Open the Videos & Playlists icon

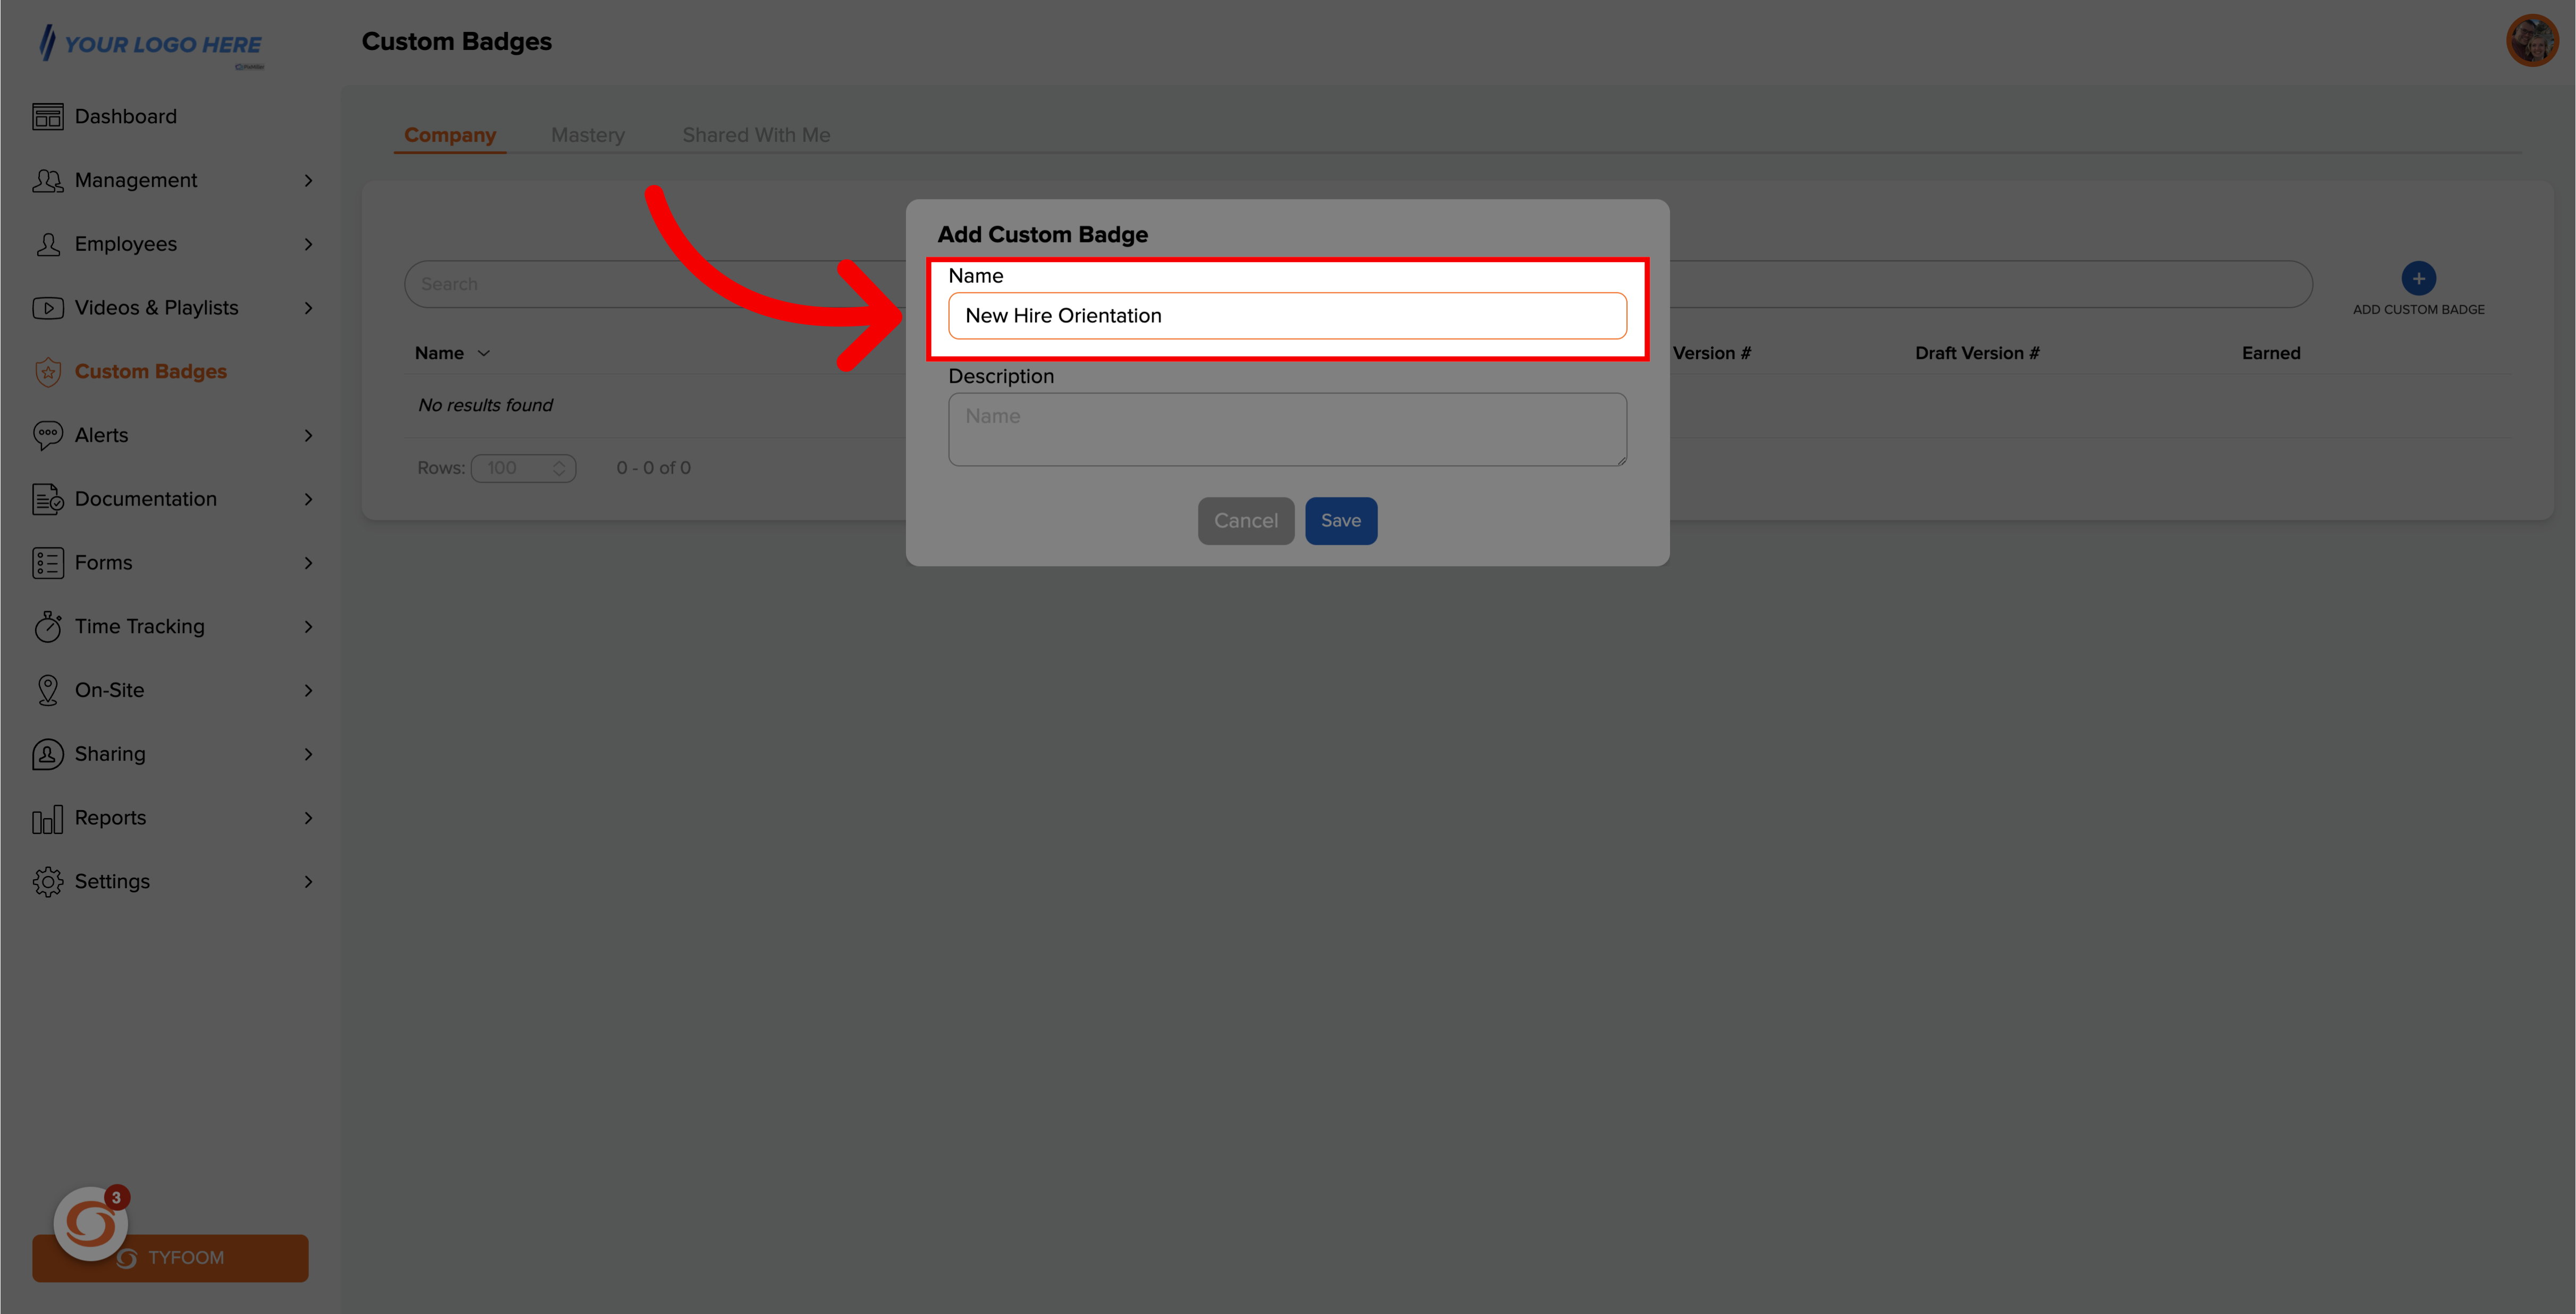(47, 307)
